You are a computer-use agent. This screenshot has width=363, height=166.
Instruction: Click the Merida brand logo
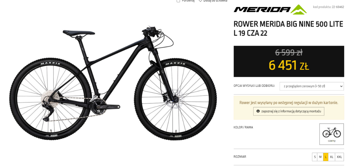(x=270, y=10)
